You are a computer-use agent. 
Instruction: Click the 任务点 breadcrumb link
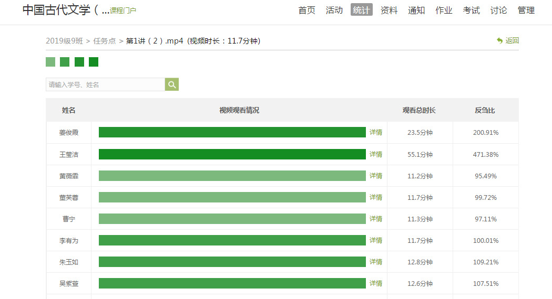pyautogui.click(x=105, y=41)
